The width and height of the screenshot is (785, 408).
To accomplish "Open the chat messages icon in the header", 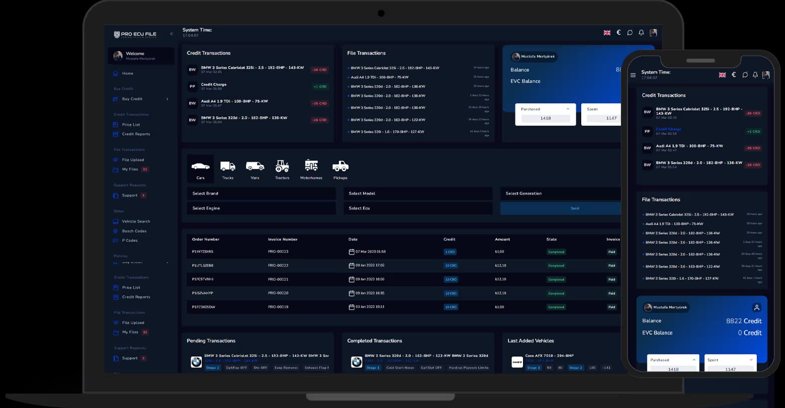I will [629, 32].
